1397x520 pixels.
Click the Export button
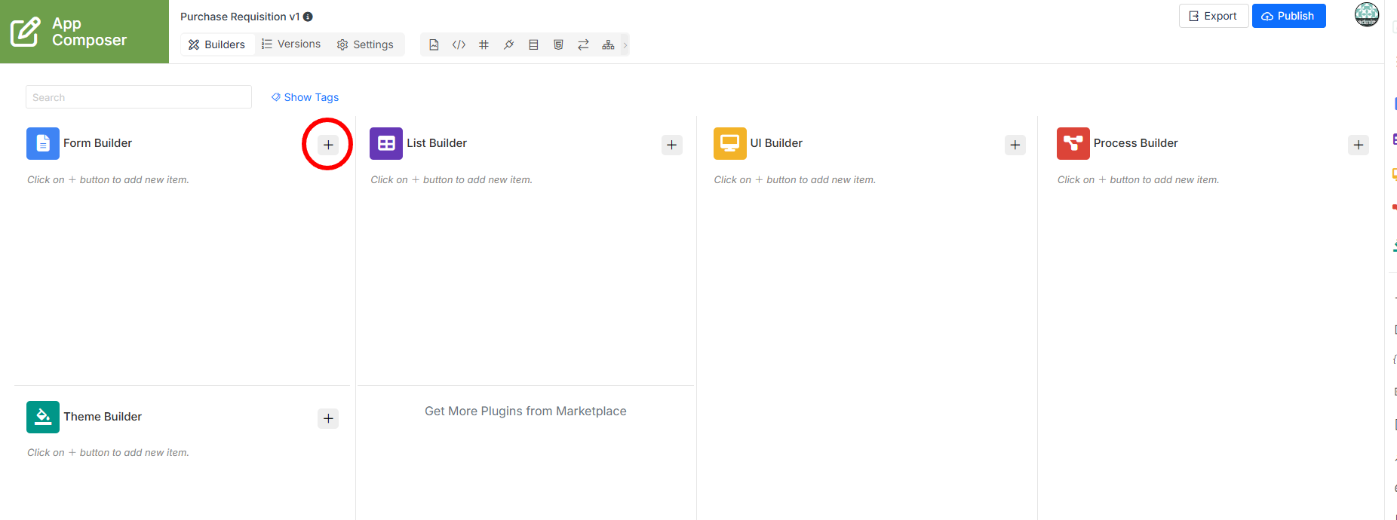coord(1213,16)
